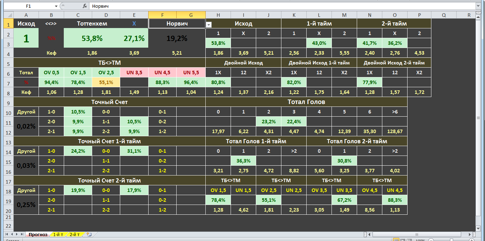Select the Тотал Голов 2-й тайм header

[x=357, y=141]
